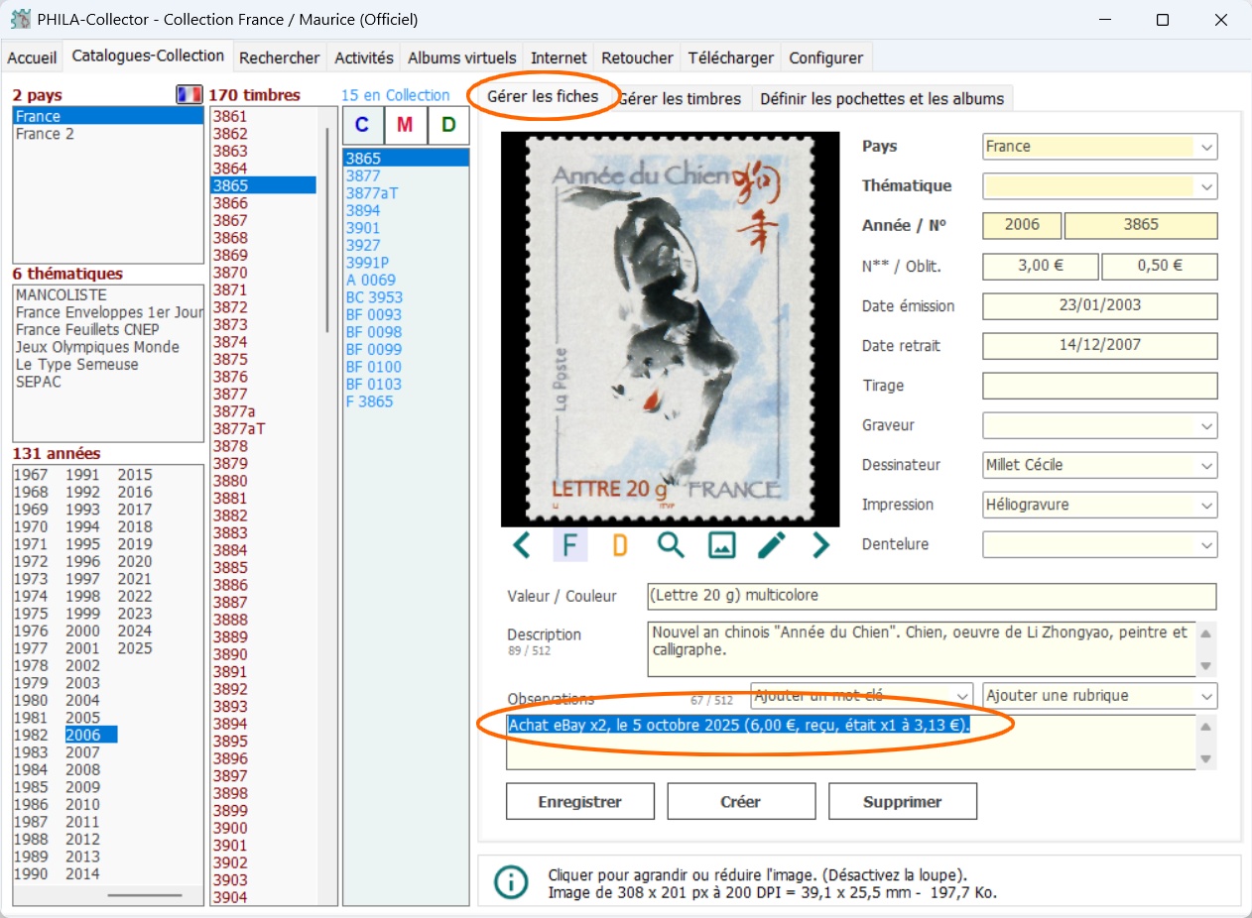Open the Albums virtuels tab
The width and height of the screenshot is (1252, 918).
tap(461, 57)
